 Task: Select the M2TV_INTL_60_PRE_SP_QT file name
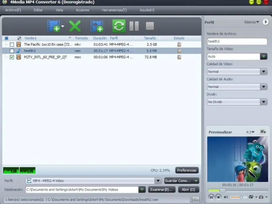coord(45,57)
